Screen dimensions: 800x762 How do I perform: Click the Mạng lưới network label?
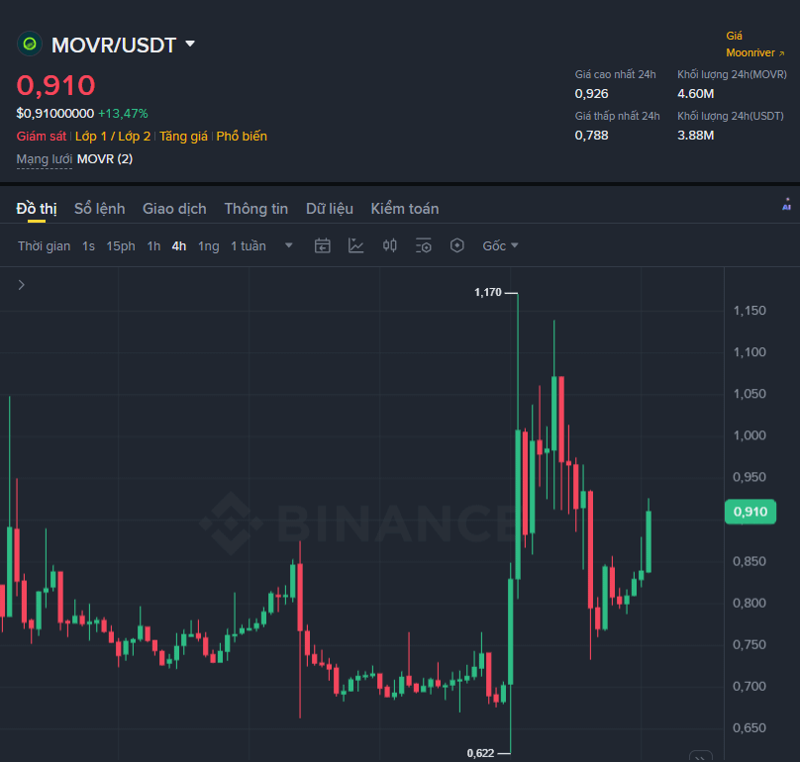click(44, 159)
